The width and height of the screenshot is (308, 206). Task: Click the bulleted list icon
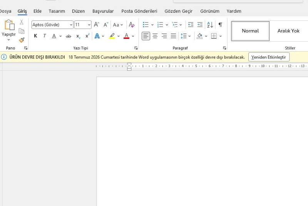click(x=146, y=25)
